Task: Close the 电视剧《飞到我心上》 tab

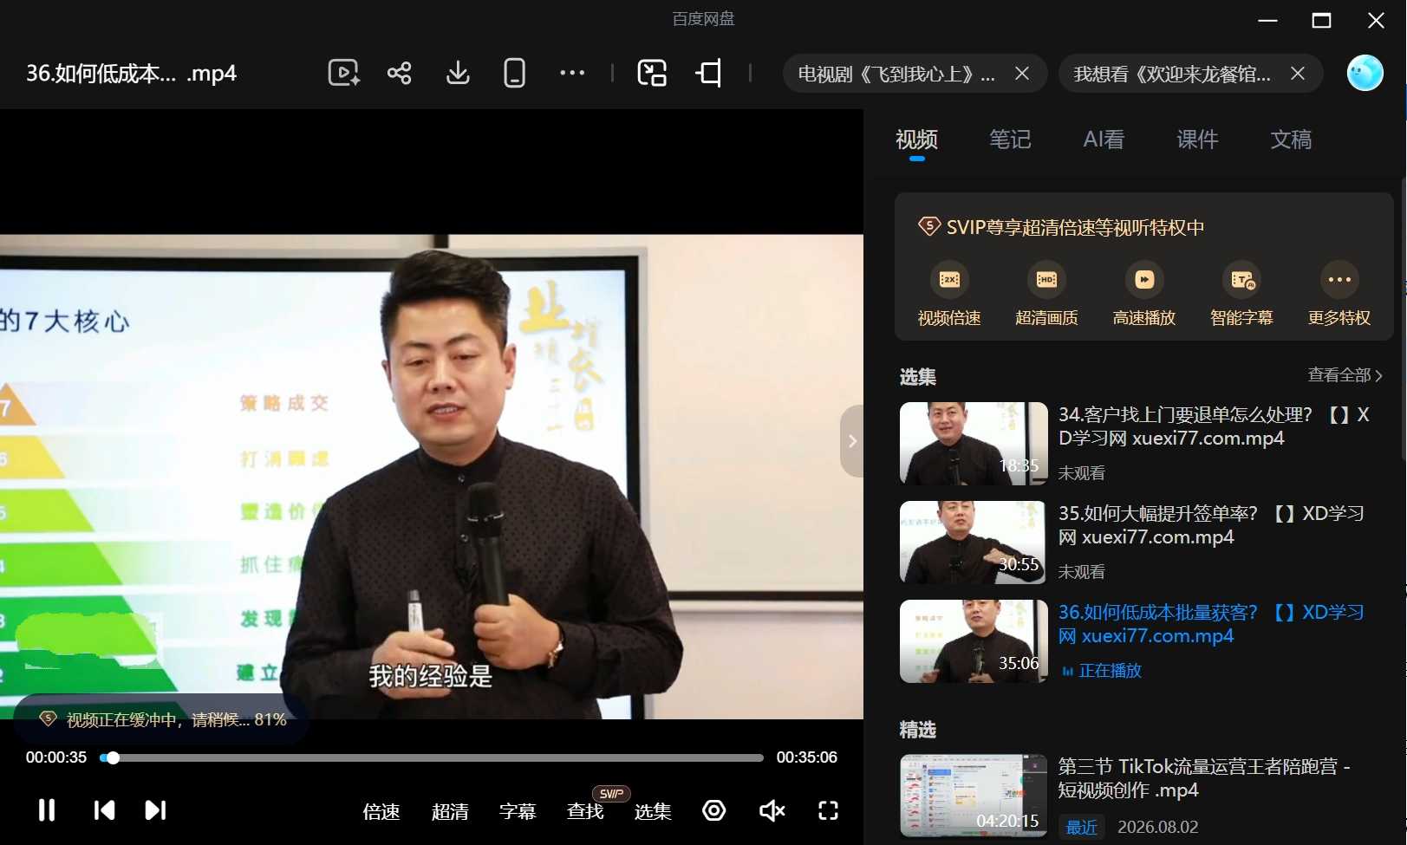Action: tap(1022, 74)
